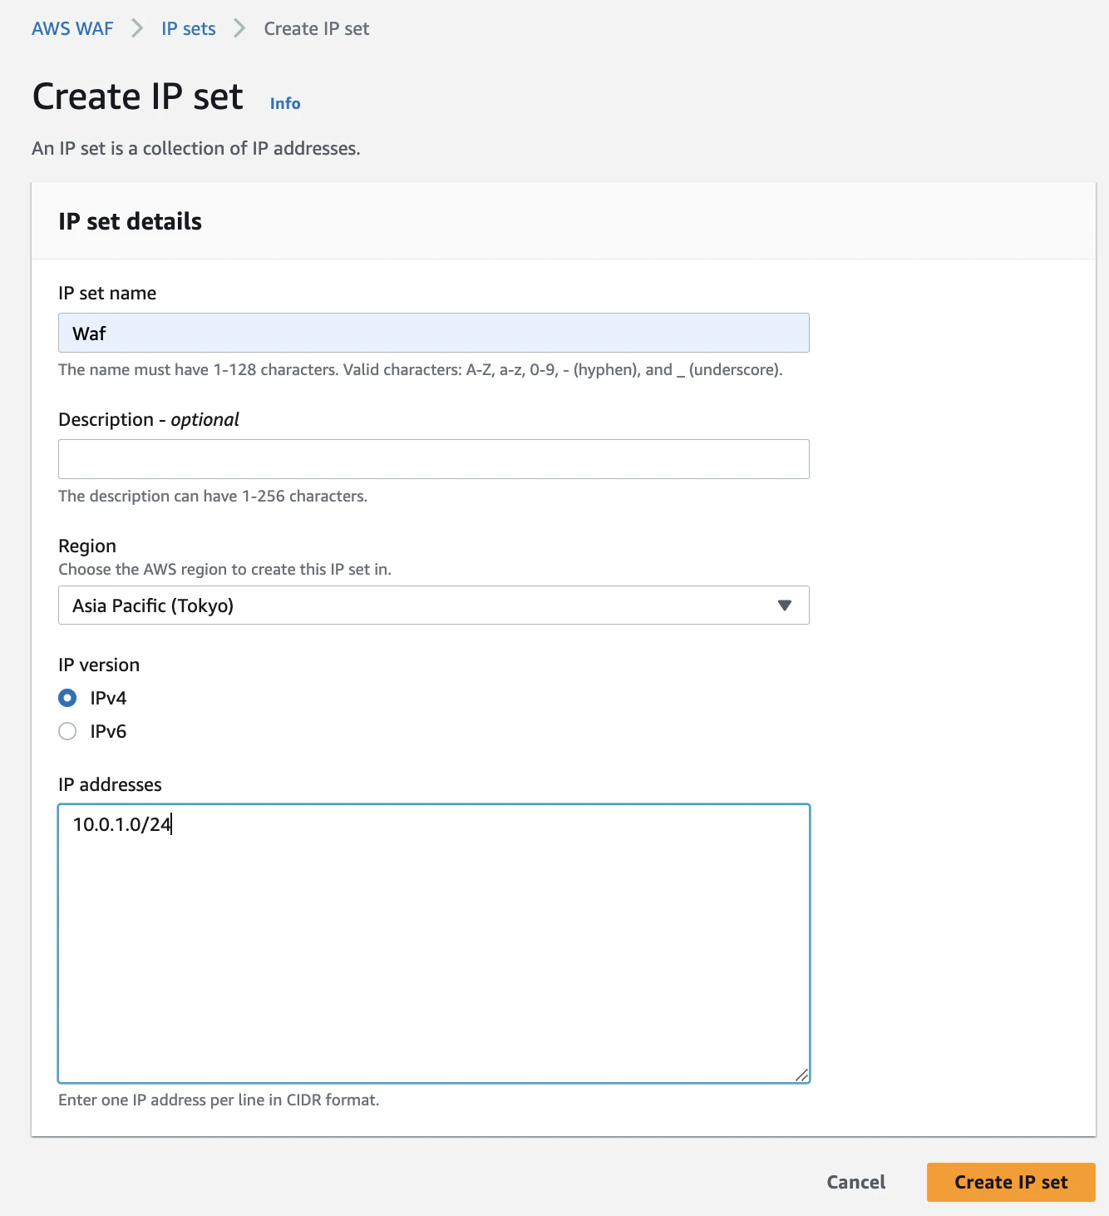Open the Region dropdown showing Asia Pacific (Tokyo)
This screenshot has width=1109, height=1216.
(434, 606)
